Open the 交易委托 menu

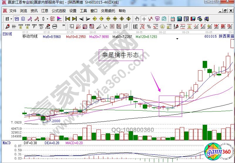tap(108, 11)
